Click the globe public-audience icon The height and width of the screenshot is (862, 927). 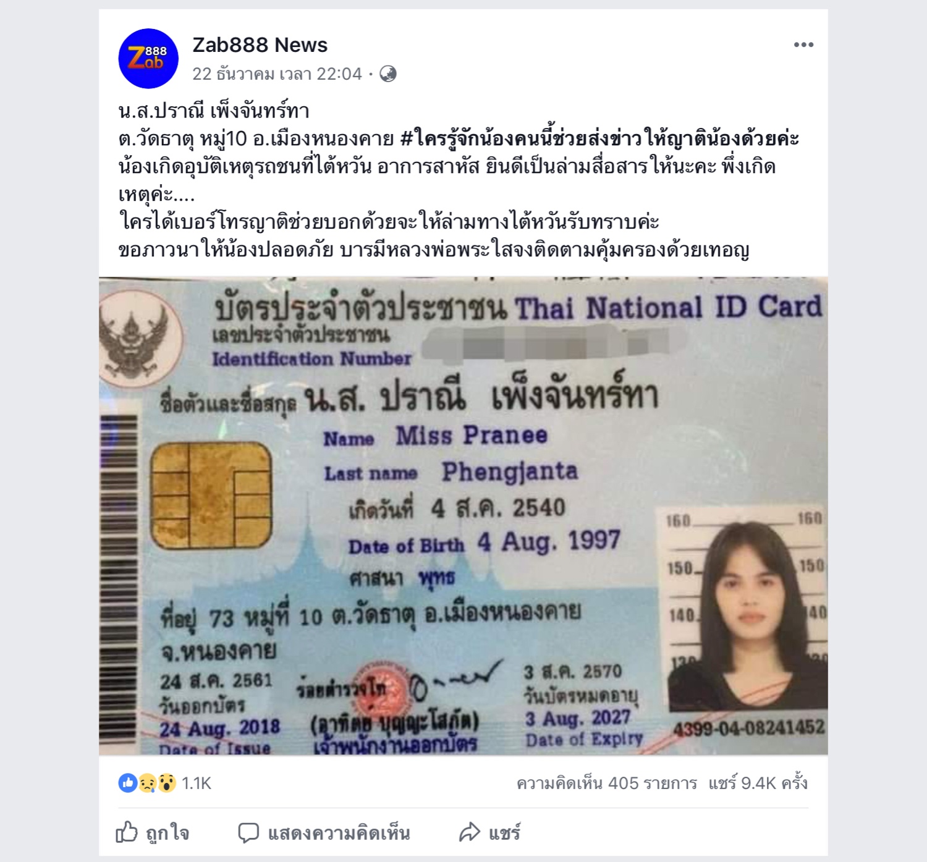click(388, 74)
